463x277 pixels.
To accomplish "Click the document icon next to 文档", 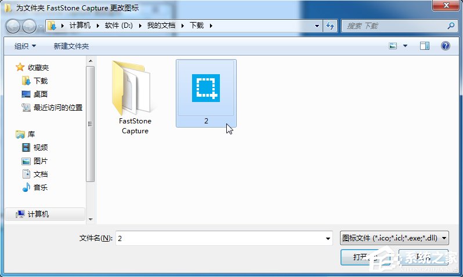I will tap(26, 174).
